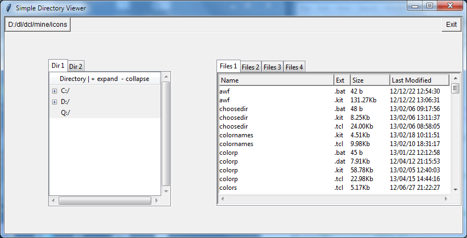Click the directory tree vertical scrollbar thumb
This screenshot has height=238, width=467.
click(166, 134)
